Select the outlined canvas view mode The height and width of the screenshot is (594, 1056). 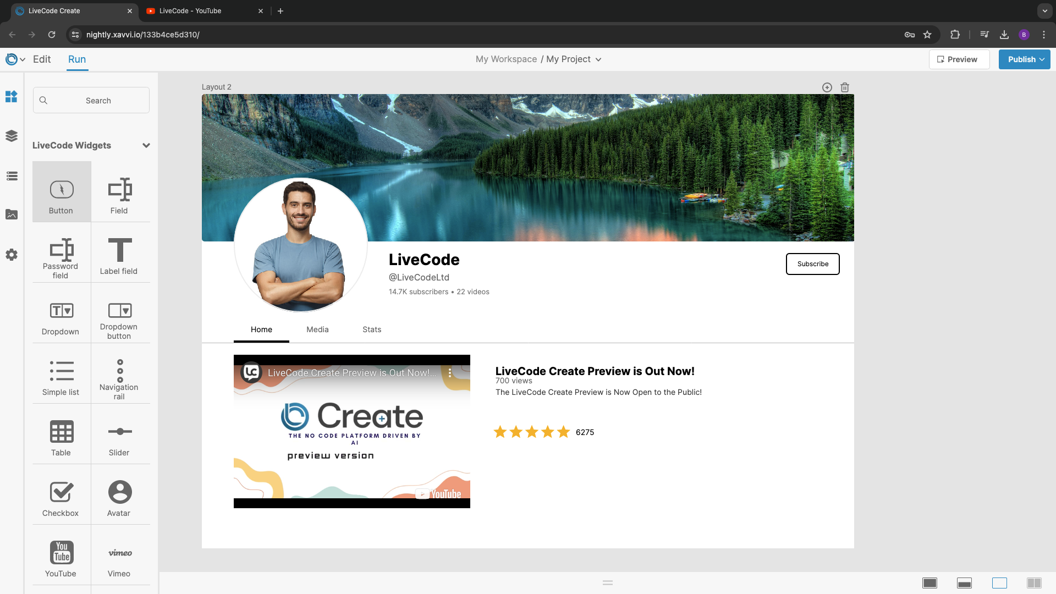[x=999, y=583]
